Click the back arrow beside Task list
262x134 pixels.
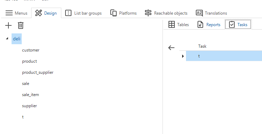coord(171,48)
